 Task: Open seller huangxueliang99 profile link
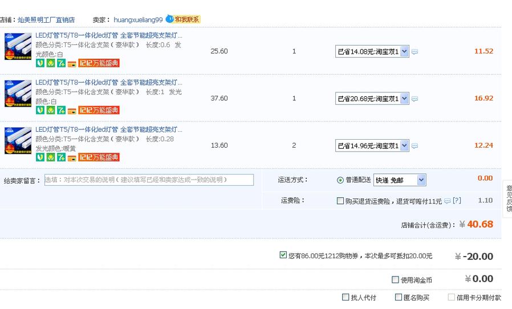click(138, 20)
